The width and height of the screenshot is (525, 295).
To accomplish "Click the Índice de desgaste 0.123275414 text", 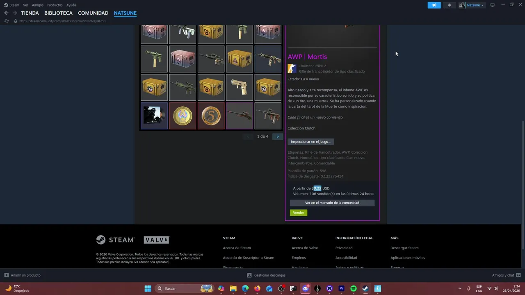I will click(315, 176).
